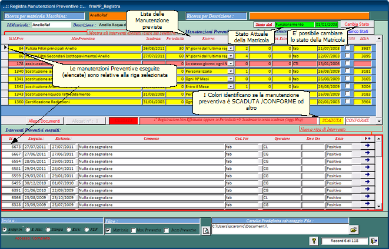Click the Cambia Stato button
The height and width of the screenshot is (249, 389).
coord(357,24)
